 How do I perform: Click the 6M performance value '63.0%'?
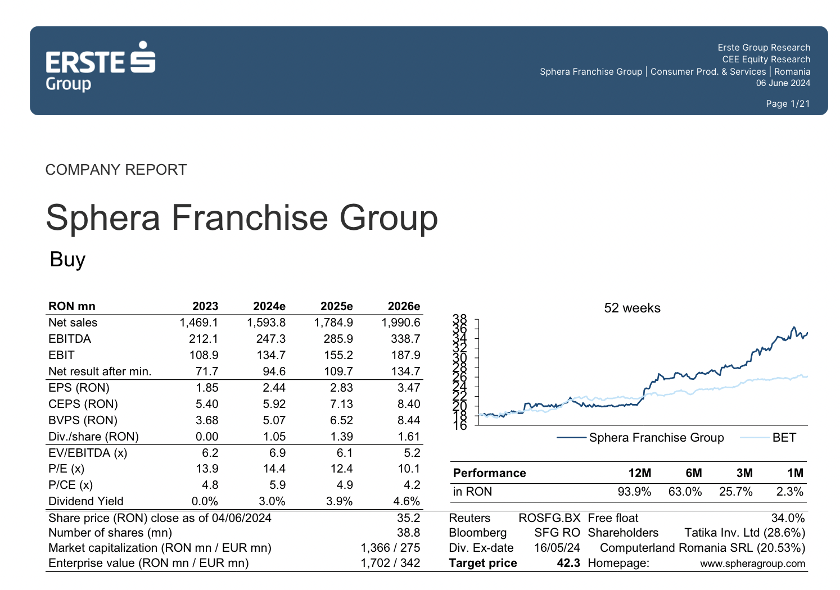pos(685,492)
